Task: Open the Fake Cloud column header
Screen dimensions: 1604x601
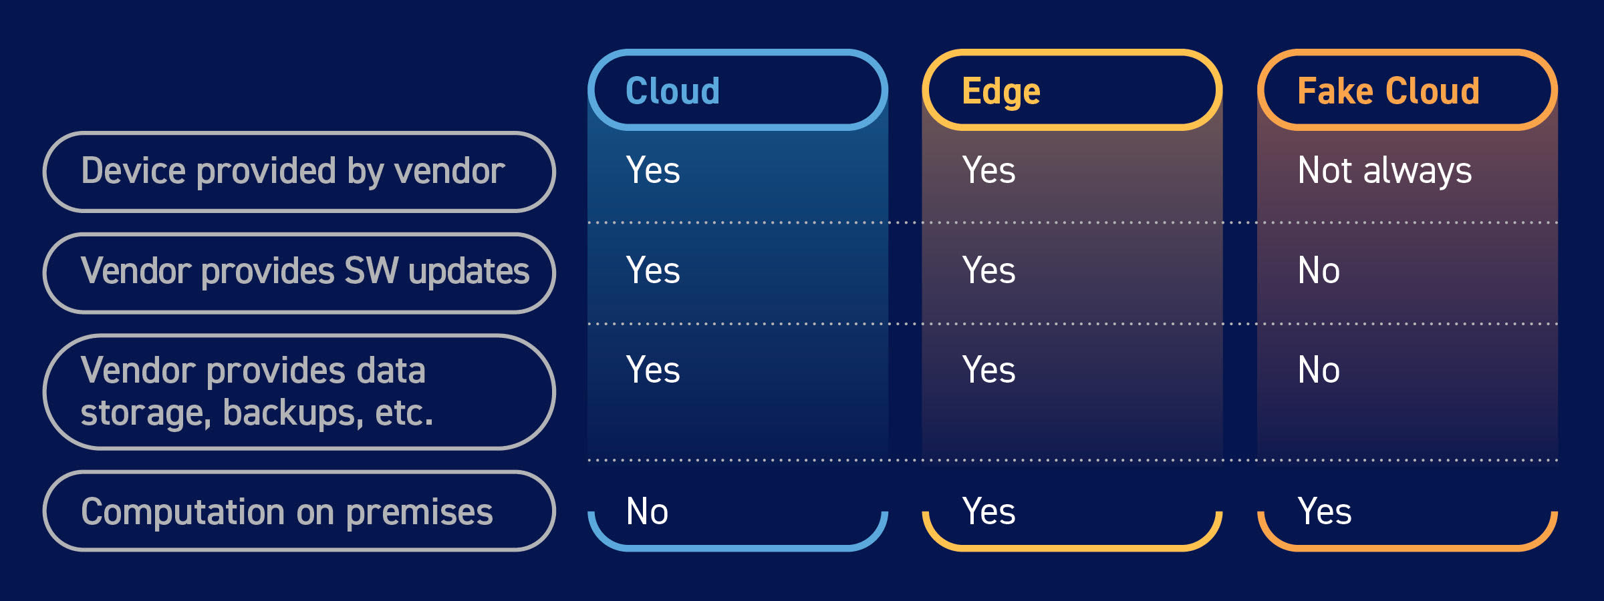Action: pos(1408,90)
